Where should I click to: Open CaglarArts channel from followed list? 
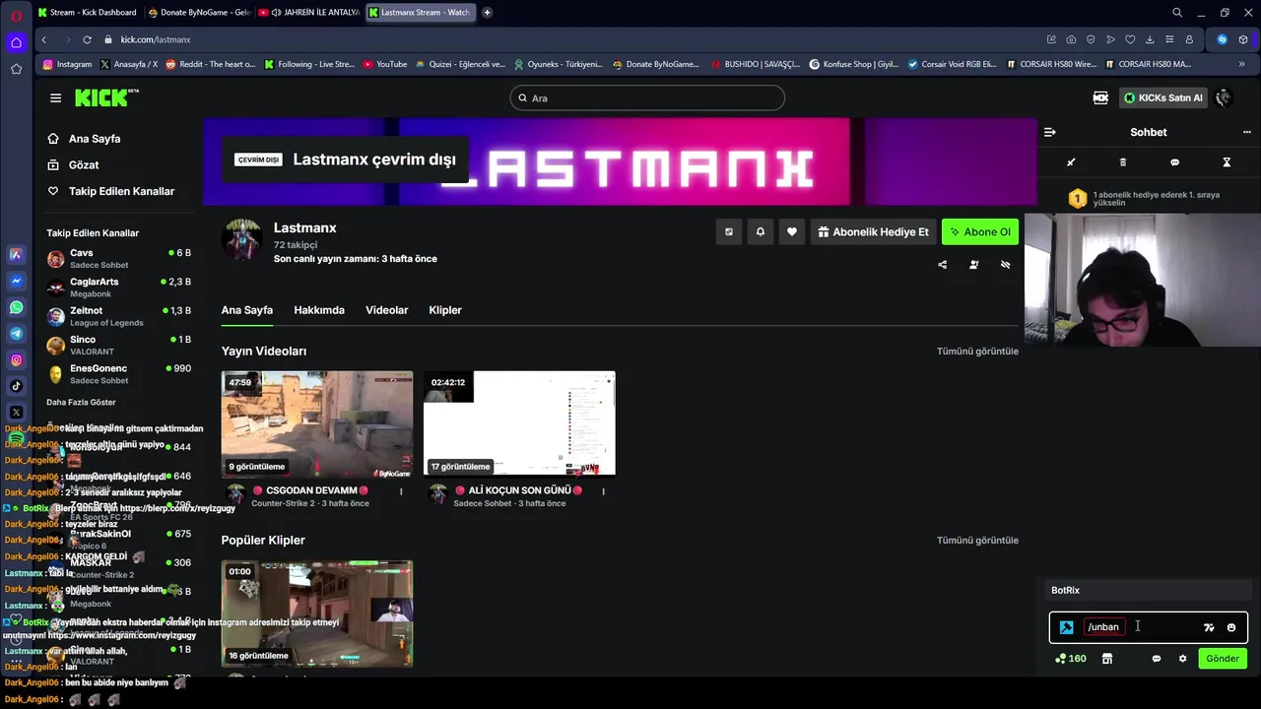point(118,287)
